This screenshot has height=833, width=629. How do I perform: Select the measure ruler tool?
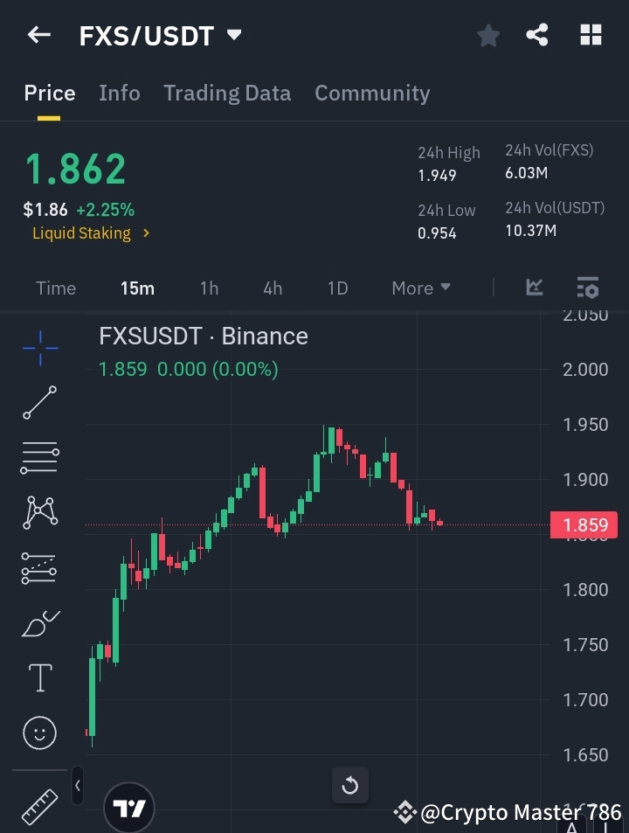click(39, 809)
